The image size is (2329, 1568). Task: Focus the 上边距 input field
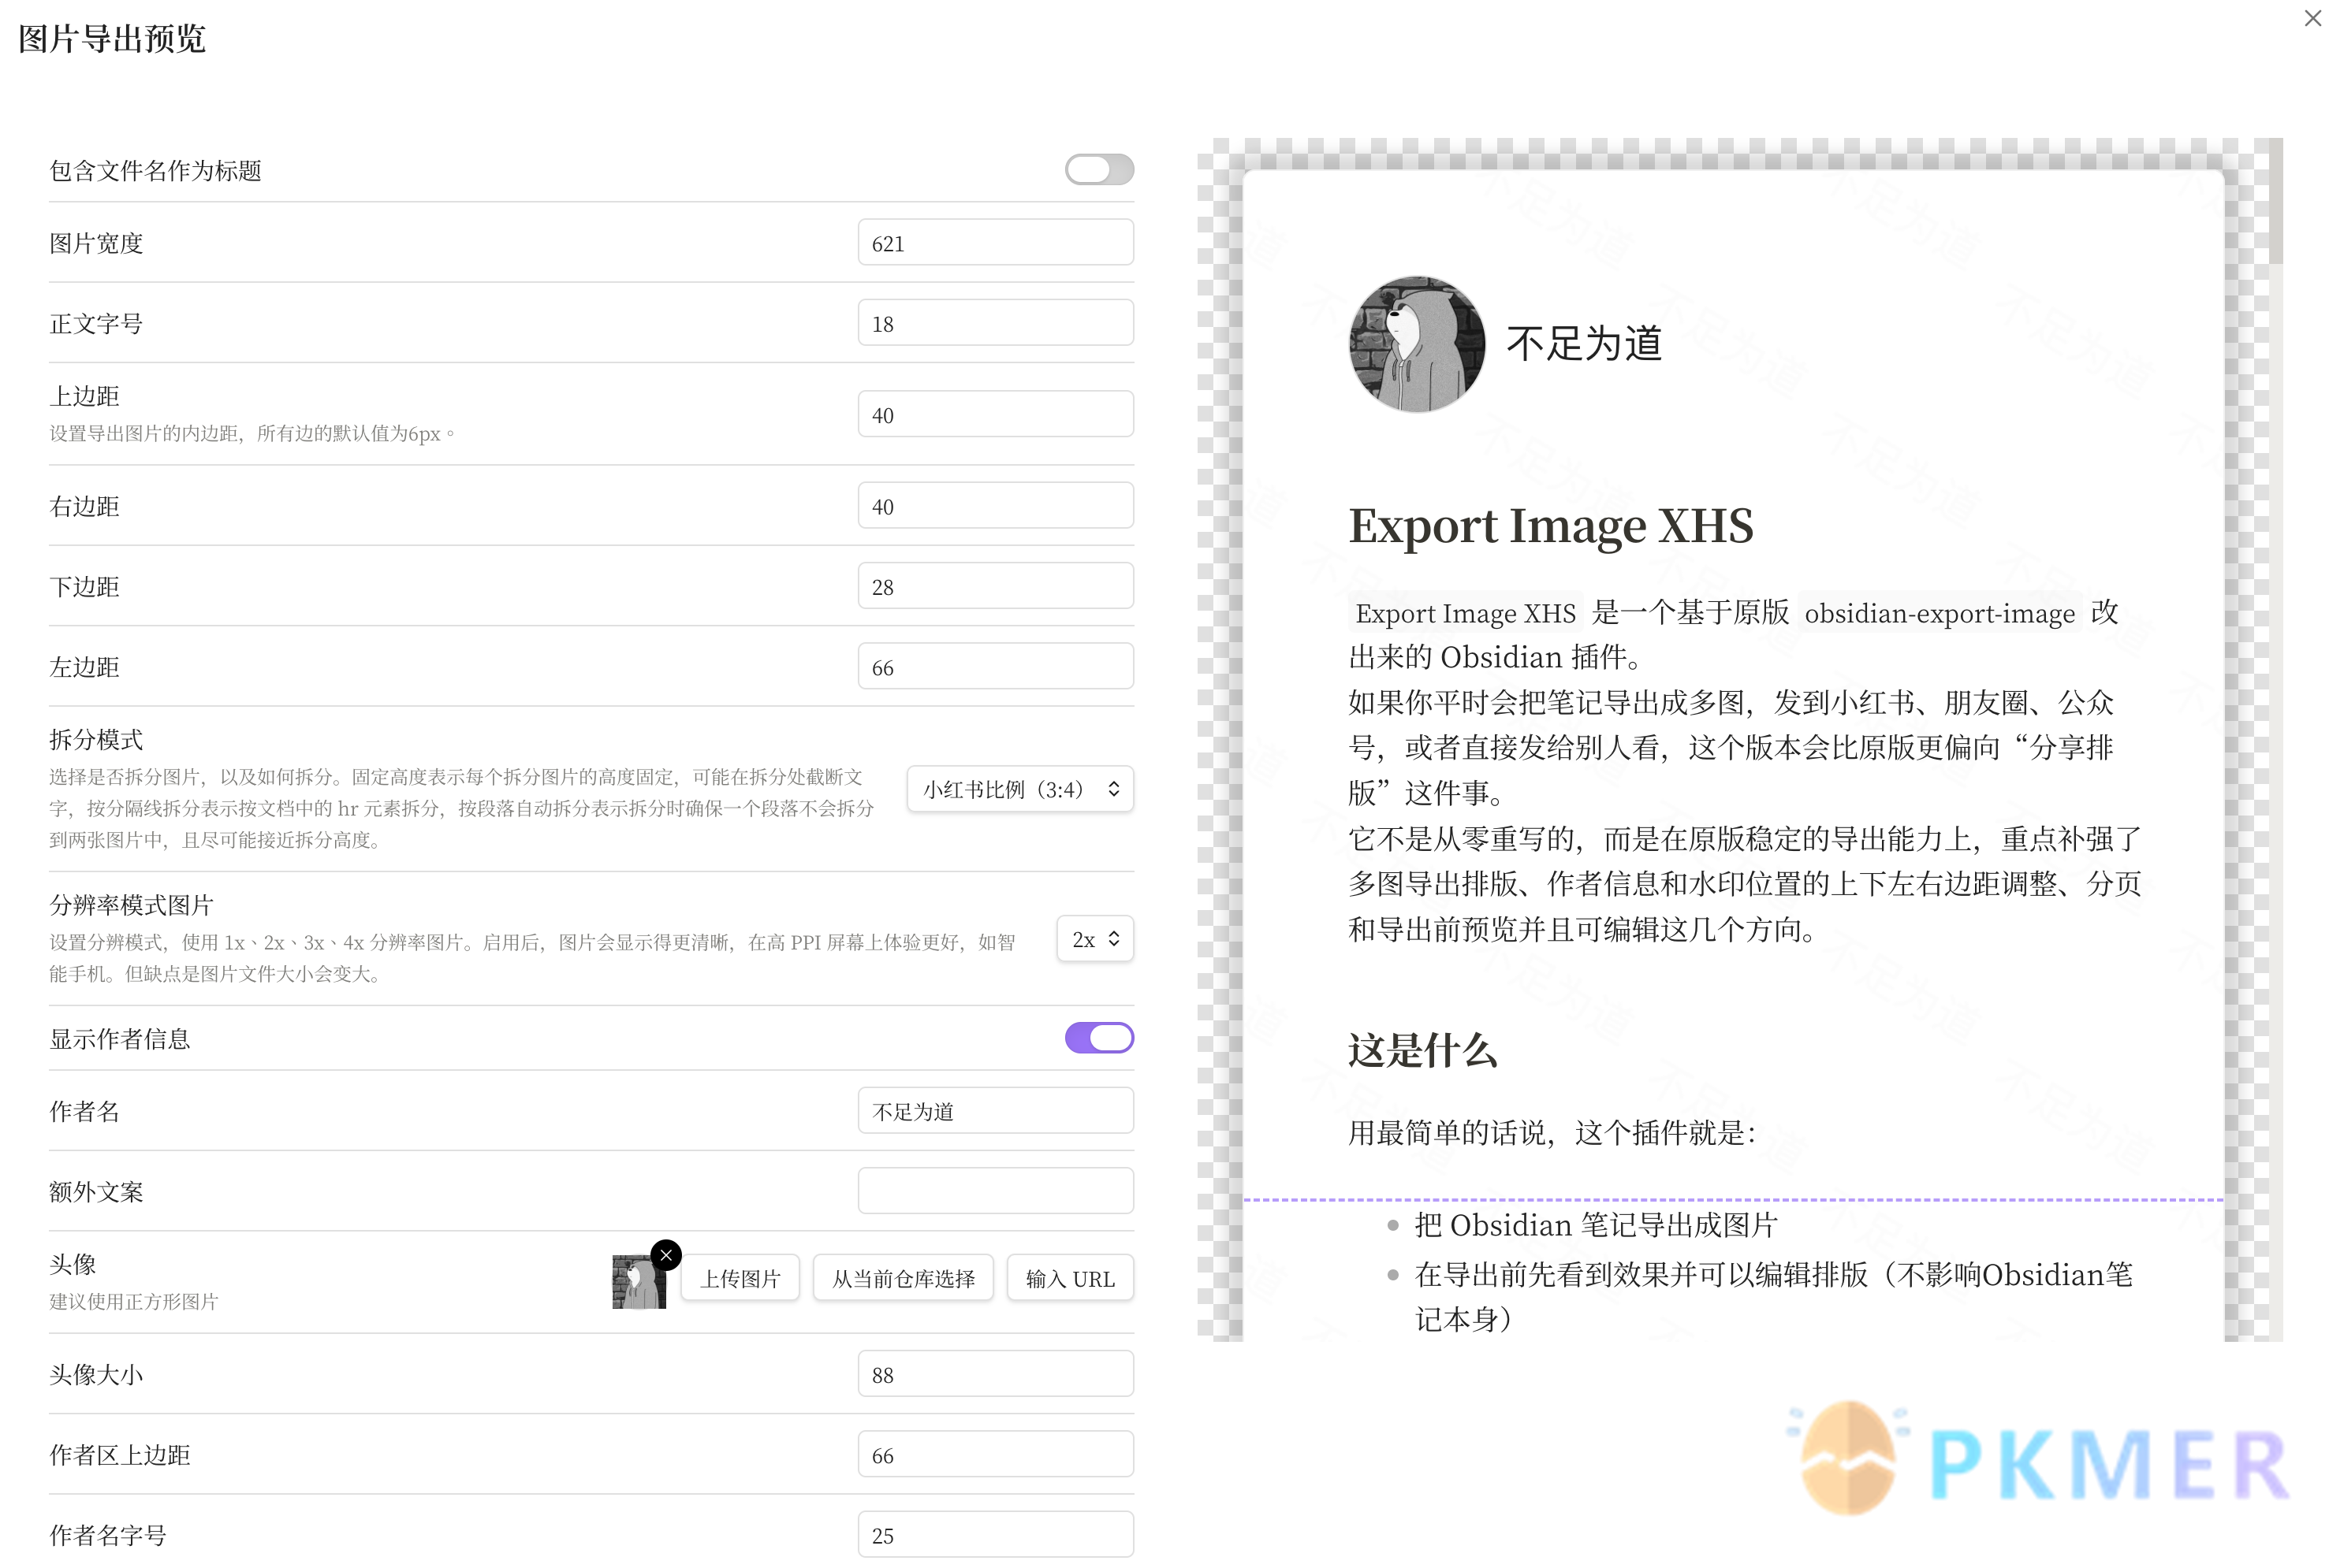[996, 414]
